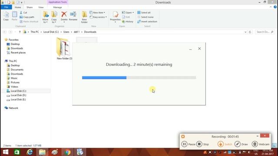The height and width of the screenshot is (156, 278).
Task: Open the Open dropdown in ribbon
Action: (x=128, y=13)
